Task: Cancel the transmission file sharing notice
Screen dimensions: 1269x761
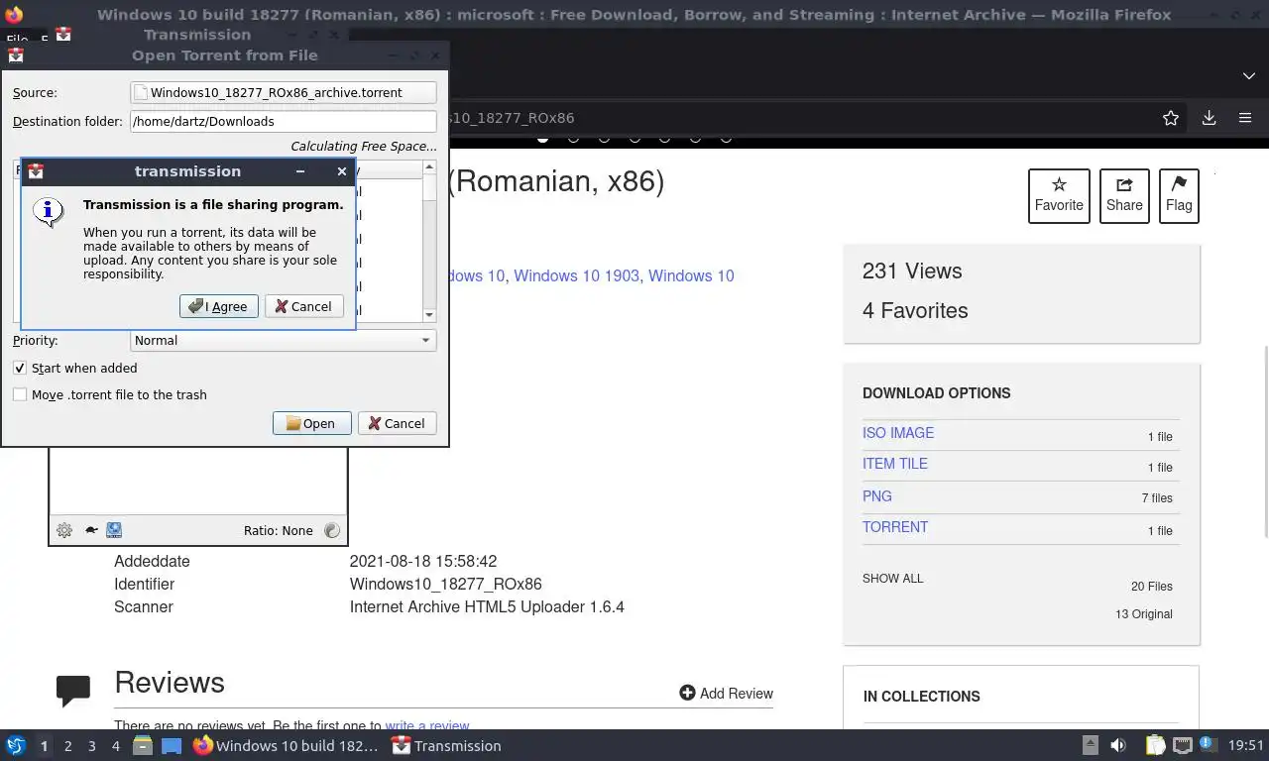Action: [304, 306]
